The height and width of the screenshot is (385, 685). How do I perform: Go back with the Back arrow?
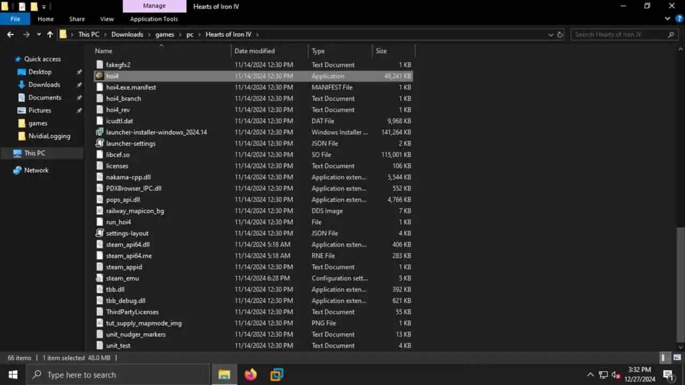click(10, 34)
